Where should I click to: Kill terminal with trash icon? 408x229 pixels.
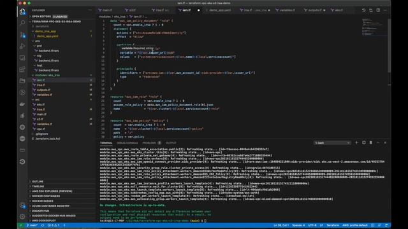371,142
